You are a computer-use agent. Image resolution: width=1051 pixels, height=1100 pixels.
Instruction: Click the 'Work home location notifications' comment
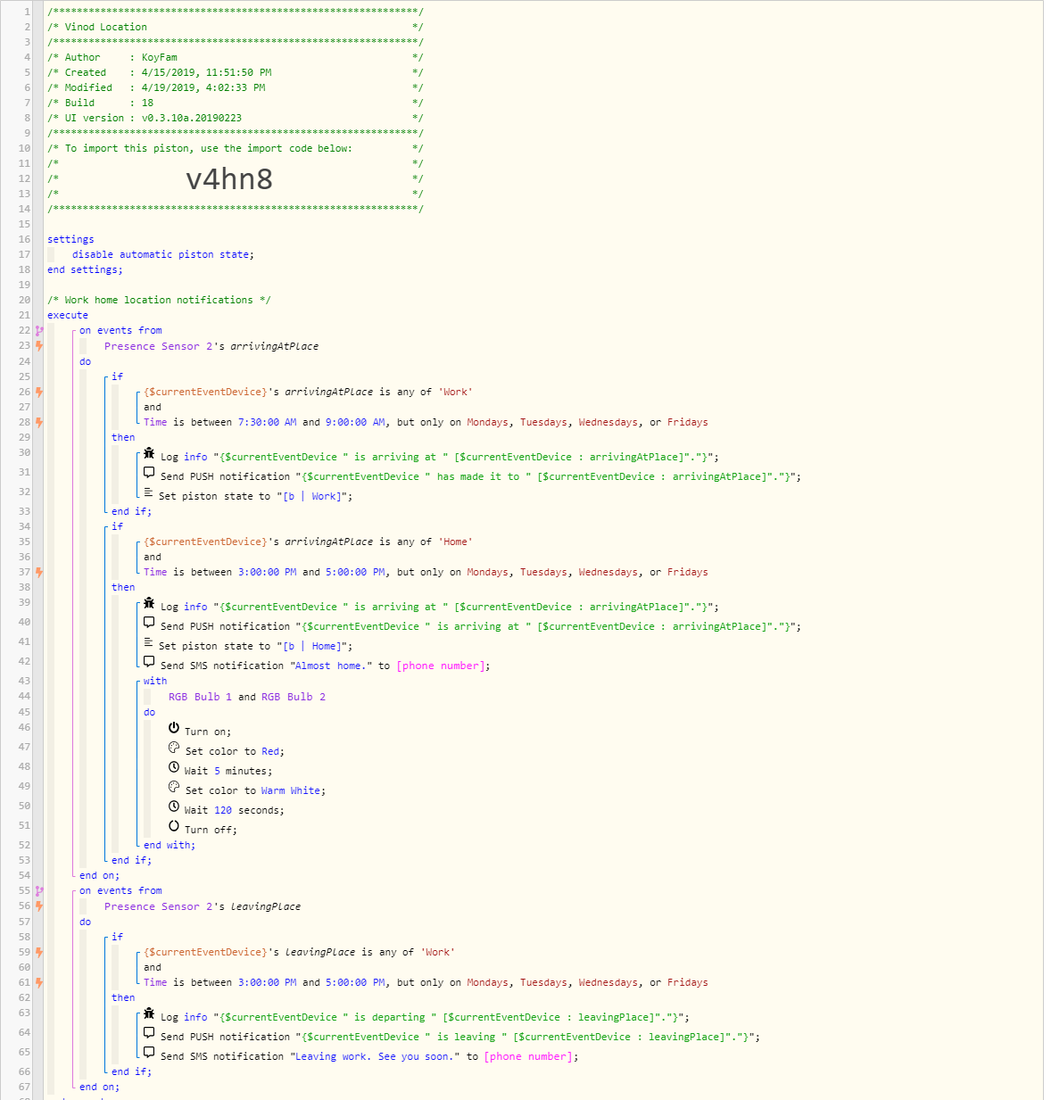tap(159, 300)
